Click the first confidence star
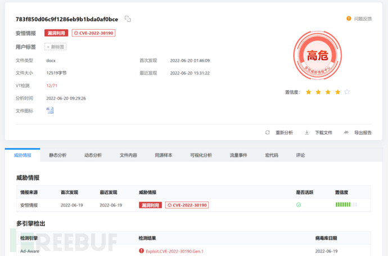The image size is (388, 256). click(x=309, y=92)
